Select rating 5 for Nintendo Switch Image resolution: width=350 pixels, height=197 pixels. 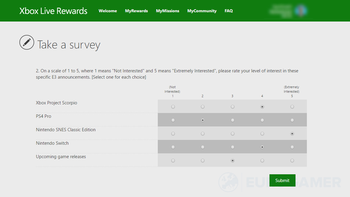click(x=292, y=147)
